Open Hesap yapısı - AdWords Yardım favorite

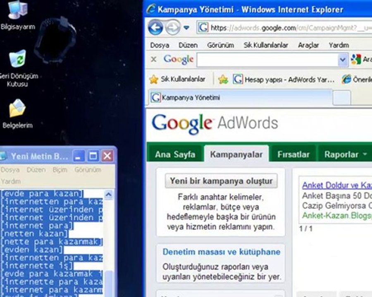click(284, 79)
